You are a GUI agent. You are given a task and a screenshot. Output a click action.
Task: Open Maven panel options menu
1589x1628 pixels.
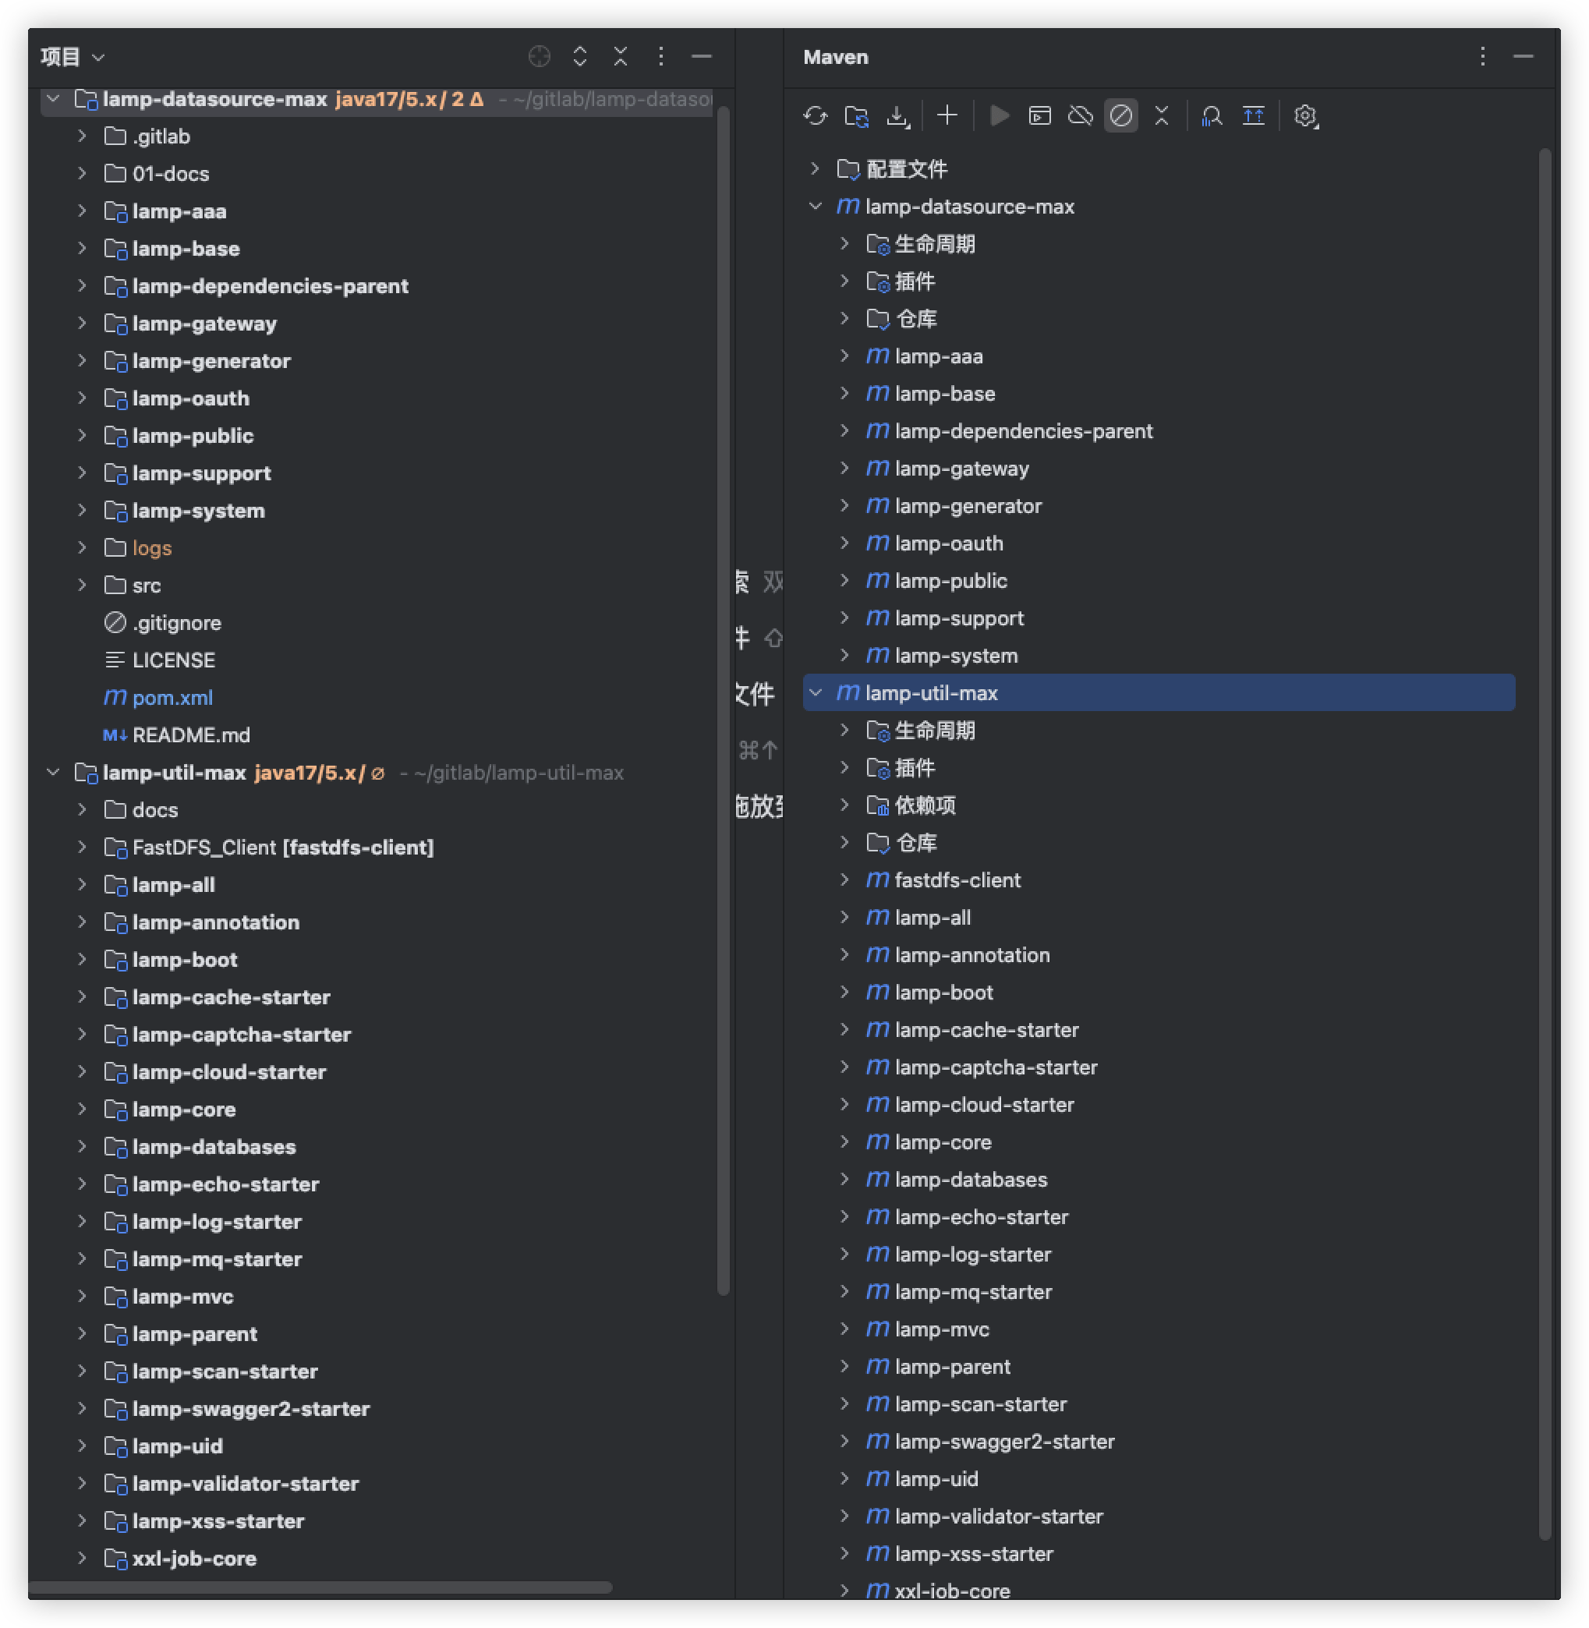tap(1482, 57)
